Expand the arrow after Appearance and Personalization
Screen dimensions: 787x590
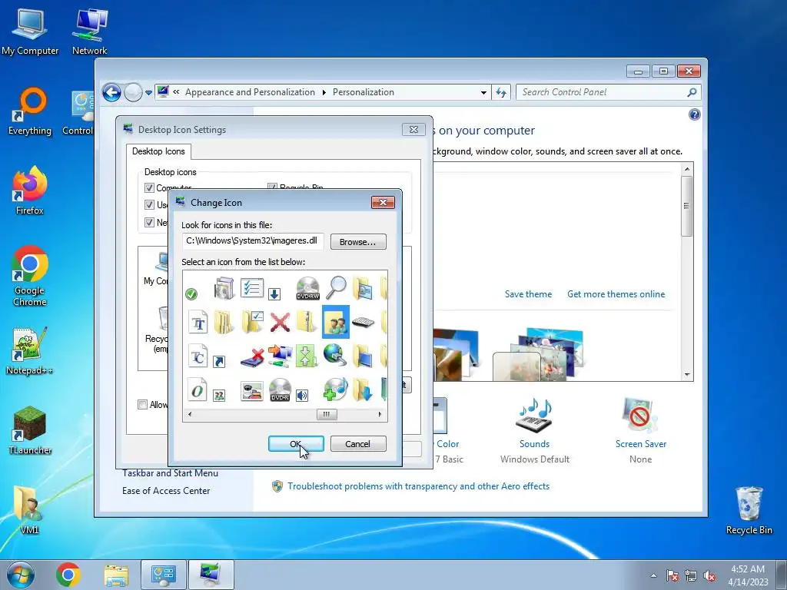pyautogui.click(x=324, y=92)
